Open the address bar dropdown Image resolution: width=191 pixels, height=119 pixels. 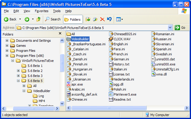170,28
